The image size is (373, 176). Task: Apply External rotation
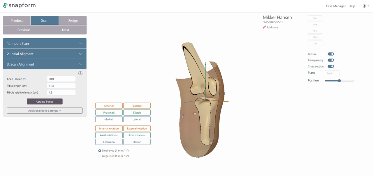coord(137,128)
